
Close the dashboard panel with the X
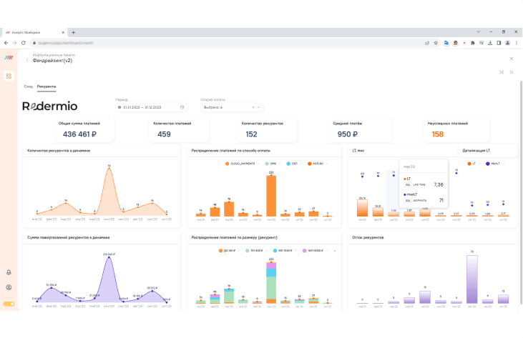coord(512,59)
